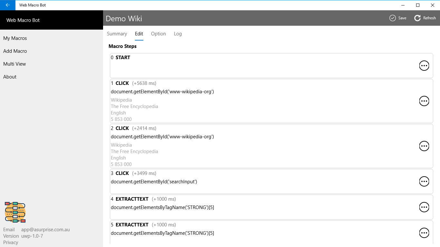The image size is (440, 247).
Task: Open the About page
Action: 10,77
